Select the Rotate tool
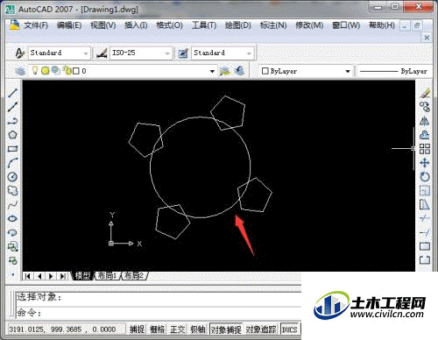The width and height of the screenshot is (438, 340). (425, 177)
